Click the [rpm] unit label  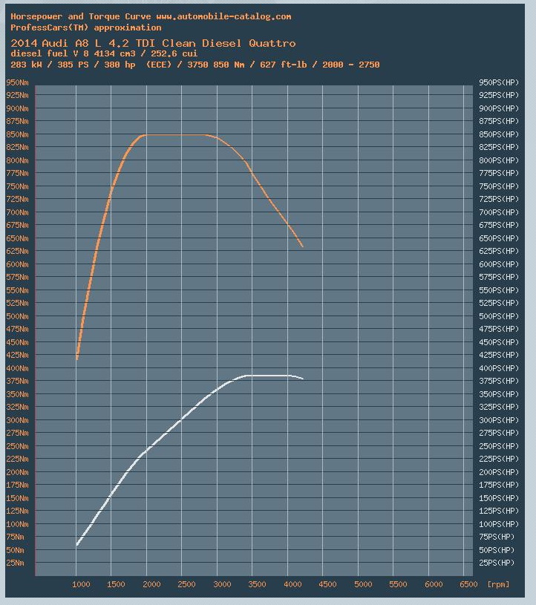[x=499, y=585]
